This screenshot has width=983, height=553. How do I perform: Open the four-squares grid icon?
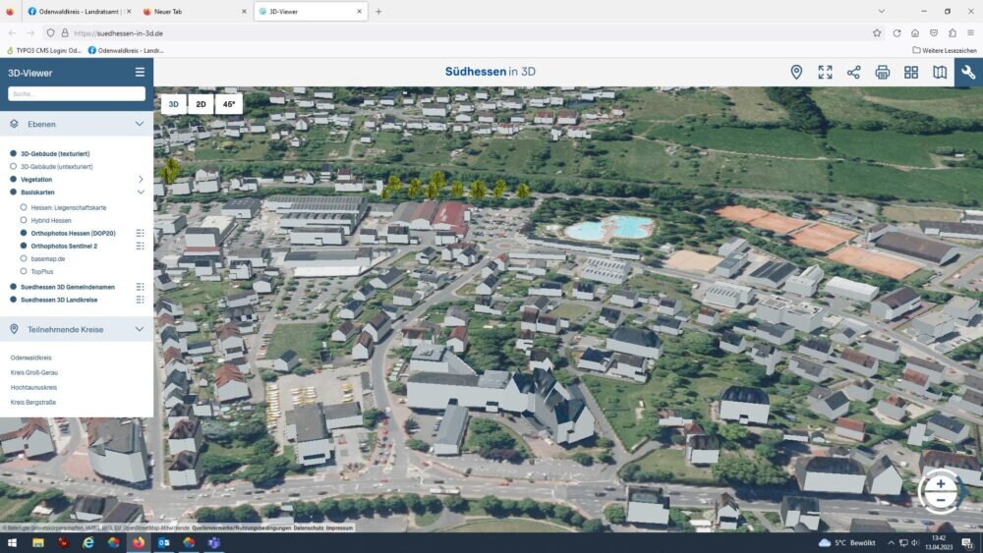pos(911,72)
